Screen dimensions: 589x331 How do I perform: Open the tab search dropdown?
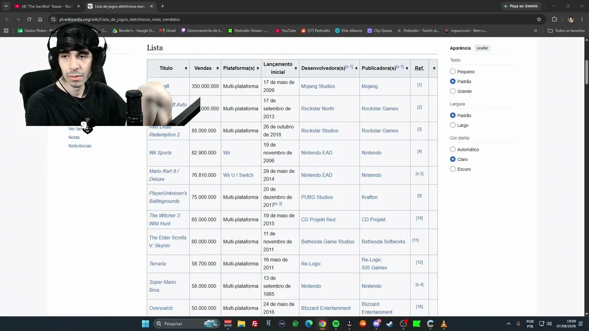click(x=6, y=6)
